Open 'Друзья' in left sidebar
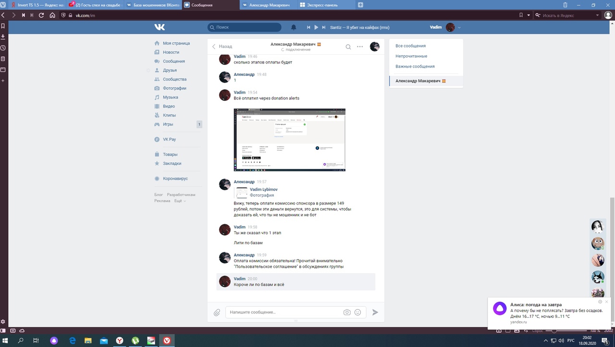 point(170,70)
